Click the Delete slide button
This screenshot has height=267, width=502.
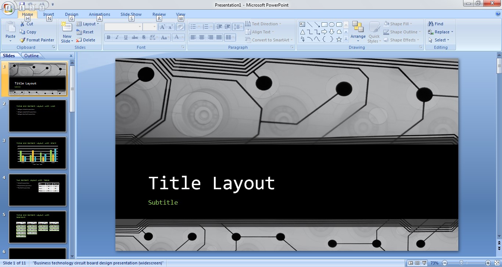tap(87, 40)
